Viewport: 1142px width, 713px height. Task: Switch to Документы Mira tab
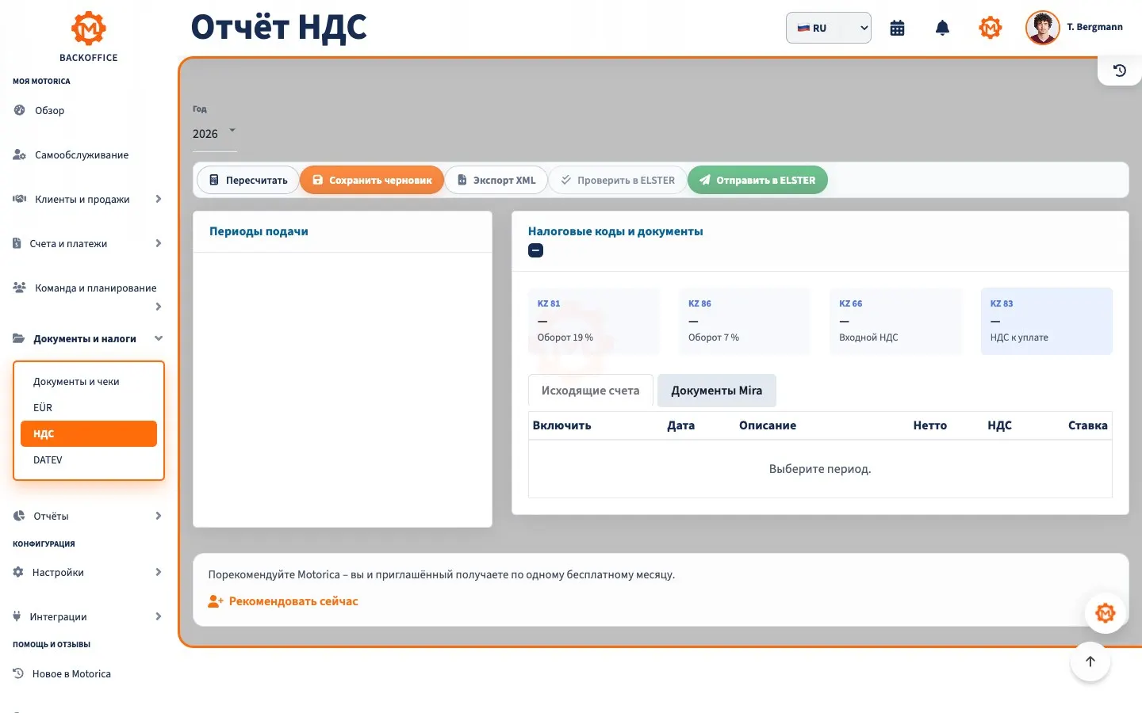[717, 391]
